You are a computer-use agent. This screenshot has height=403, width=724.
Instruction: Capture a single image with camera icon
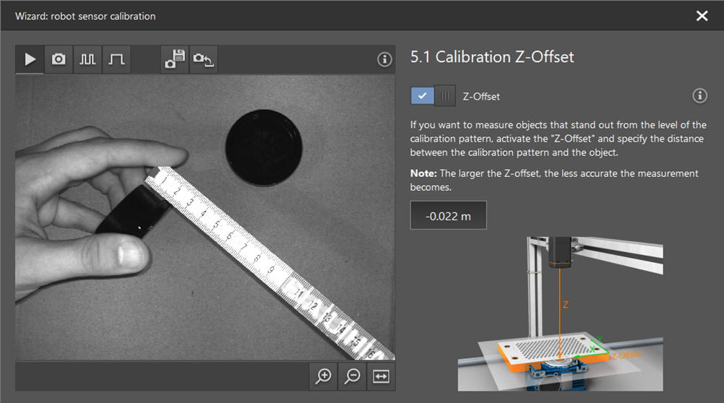[59, 59]
